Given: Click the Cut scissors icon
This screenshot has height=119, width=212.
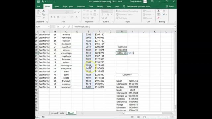Looking at the screenshot, I should tap(43, 11).
